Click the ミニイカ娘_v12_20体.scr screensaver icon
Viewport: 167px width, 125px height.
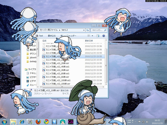tap(44, 63)
